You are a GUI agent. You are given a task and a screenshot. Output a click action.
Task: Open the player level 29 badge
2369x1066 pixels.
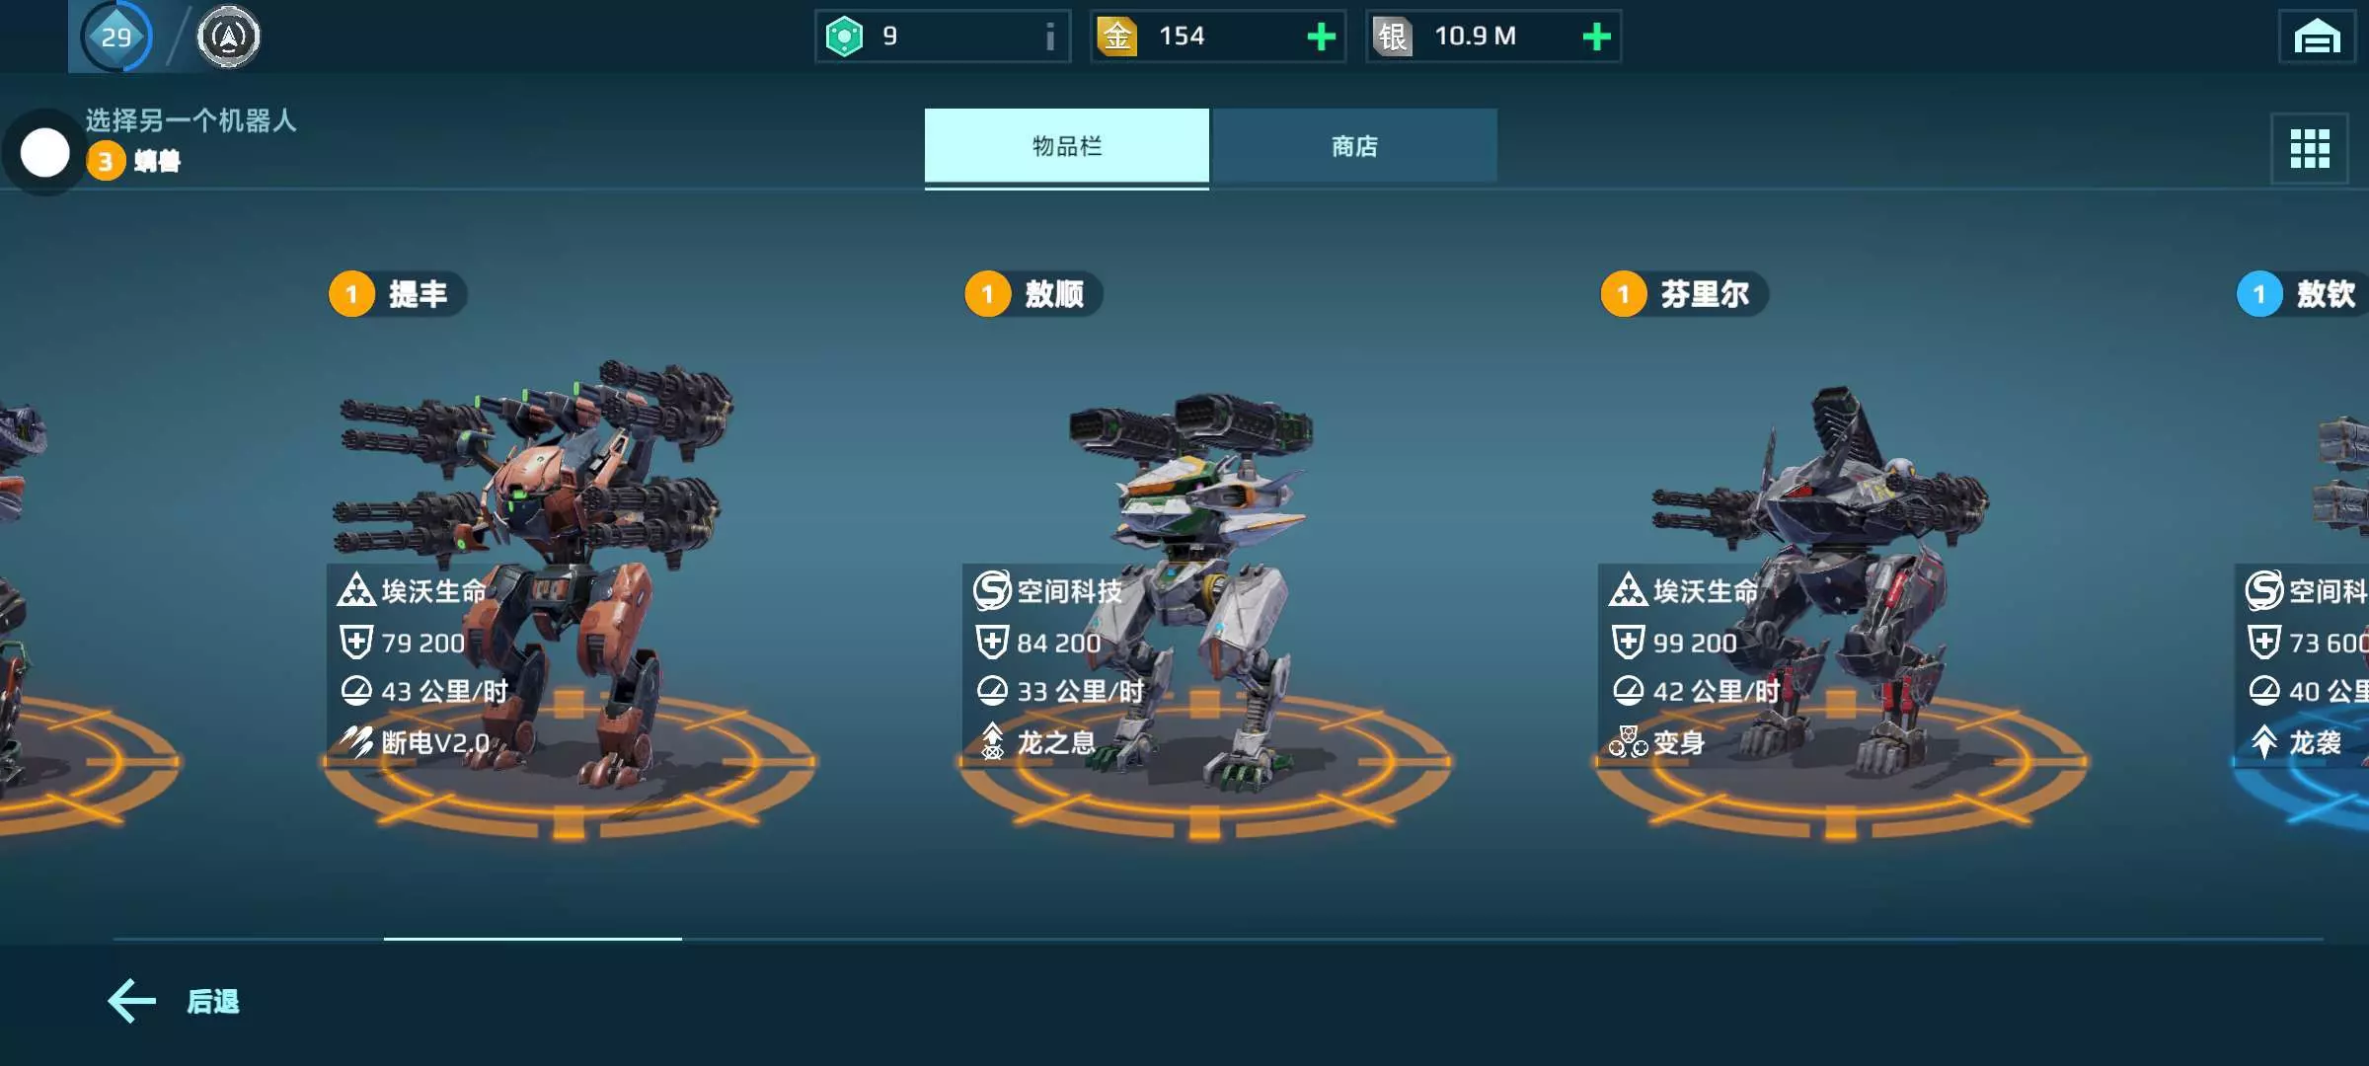(116, 37)
